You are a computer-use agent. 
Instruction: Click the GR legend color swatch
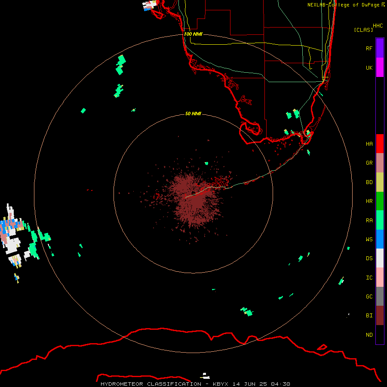(x=380, y=163)
